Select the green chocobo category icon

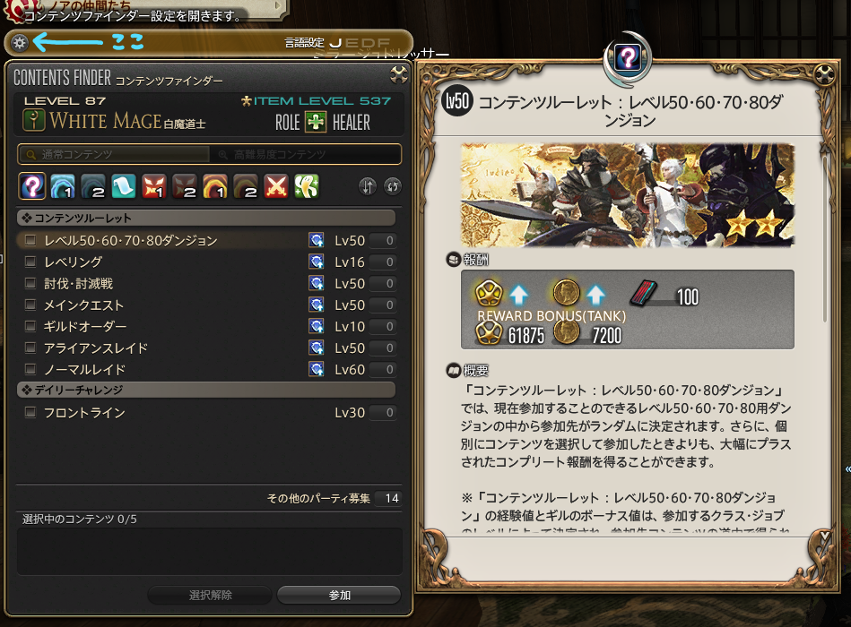click(x=307, y=186)
